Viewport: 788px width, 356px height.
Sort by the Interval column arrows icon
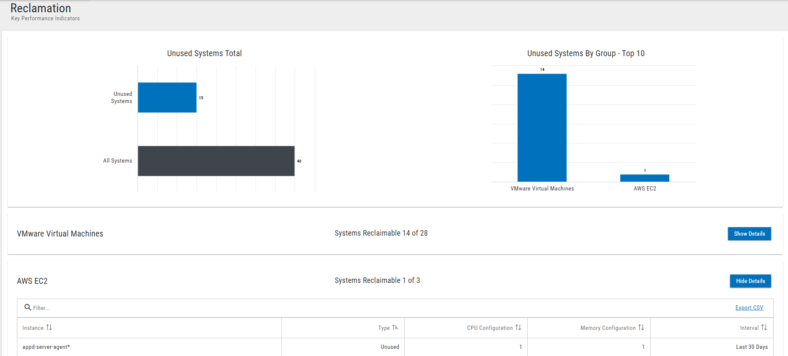[x=764, y=328]
